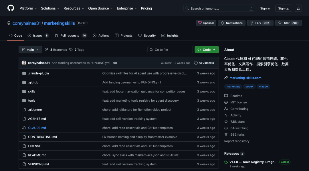View commit history via the clock icon
Viewport: 309px width, 171px height.
[x=196, y=63]
